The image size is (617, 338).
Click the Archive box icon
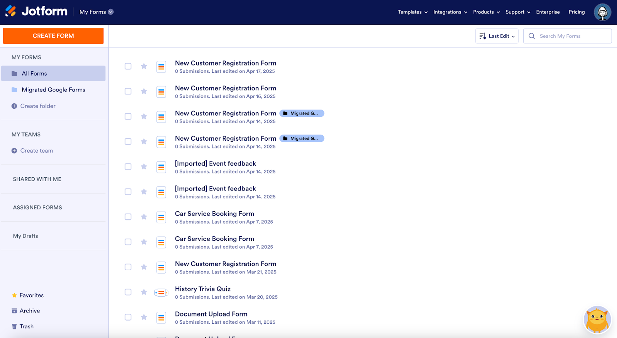[14, 311]
